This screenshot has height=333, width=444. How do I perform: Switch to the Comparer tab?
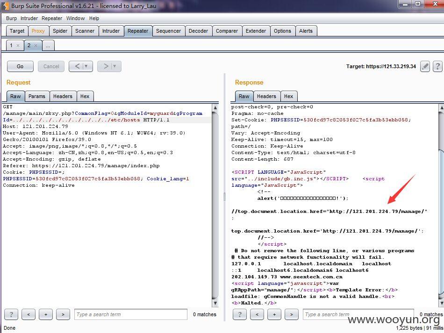(x=227, y=31)
